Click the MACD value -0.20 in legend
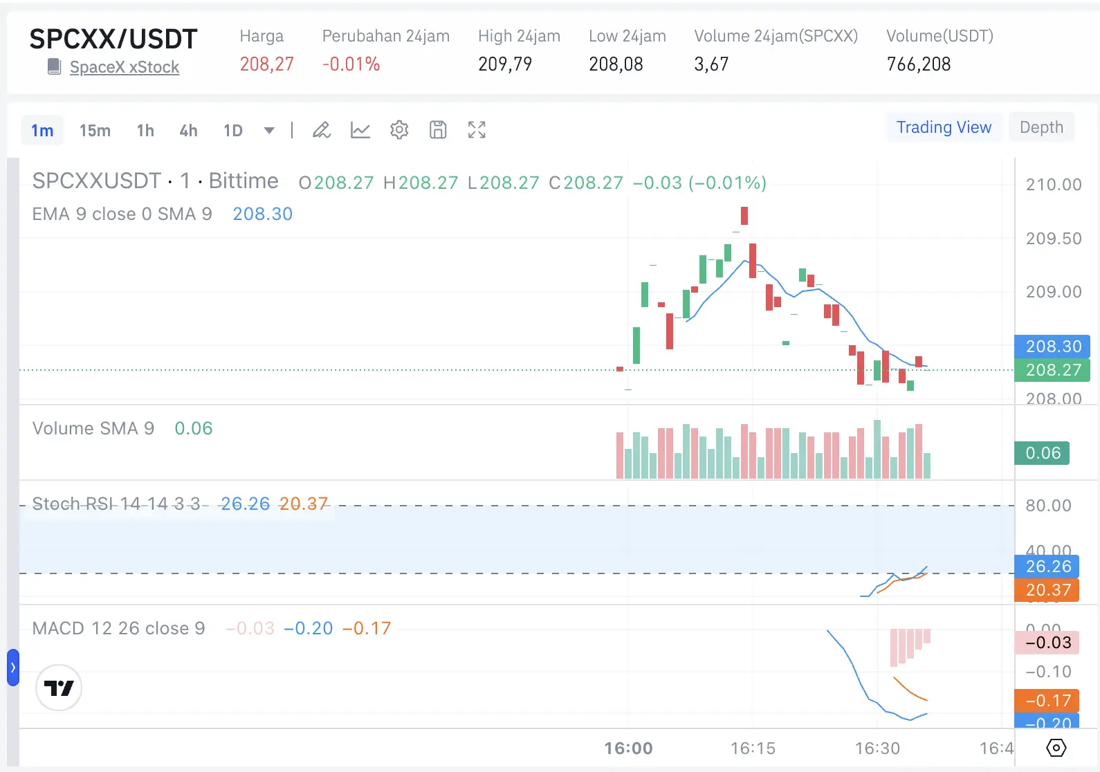The image size is (1100, 772). pos(309,628)
